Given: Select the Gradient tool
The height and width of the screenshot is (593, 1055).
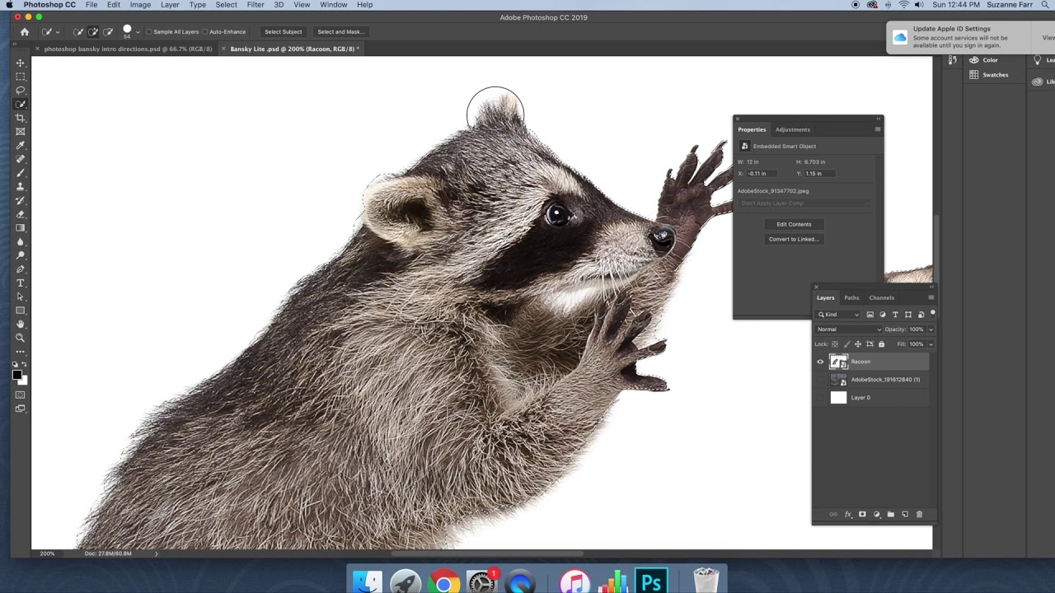Looking at the screenshot, I should (21, 228).
